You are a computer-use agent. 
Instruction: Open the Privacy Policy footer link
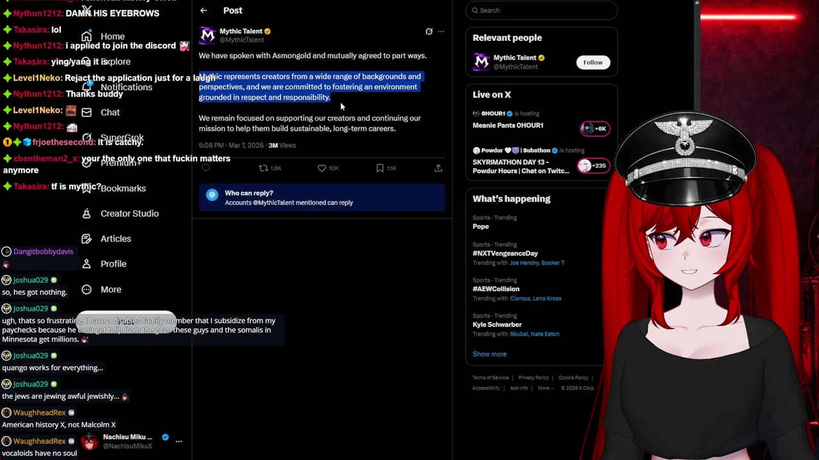tap(534, 378)
